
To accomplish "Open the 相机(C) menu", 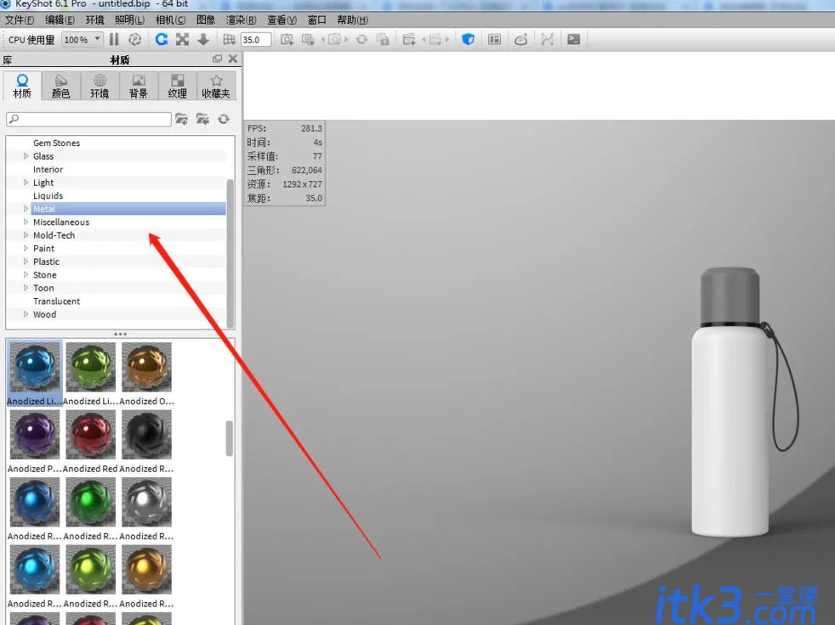I will click(x=170, y=20).
